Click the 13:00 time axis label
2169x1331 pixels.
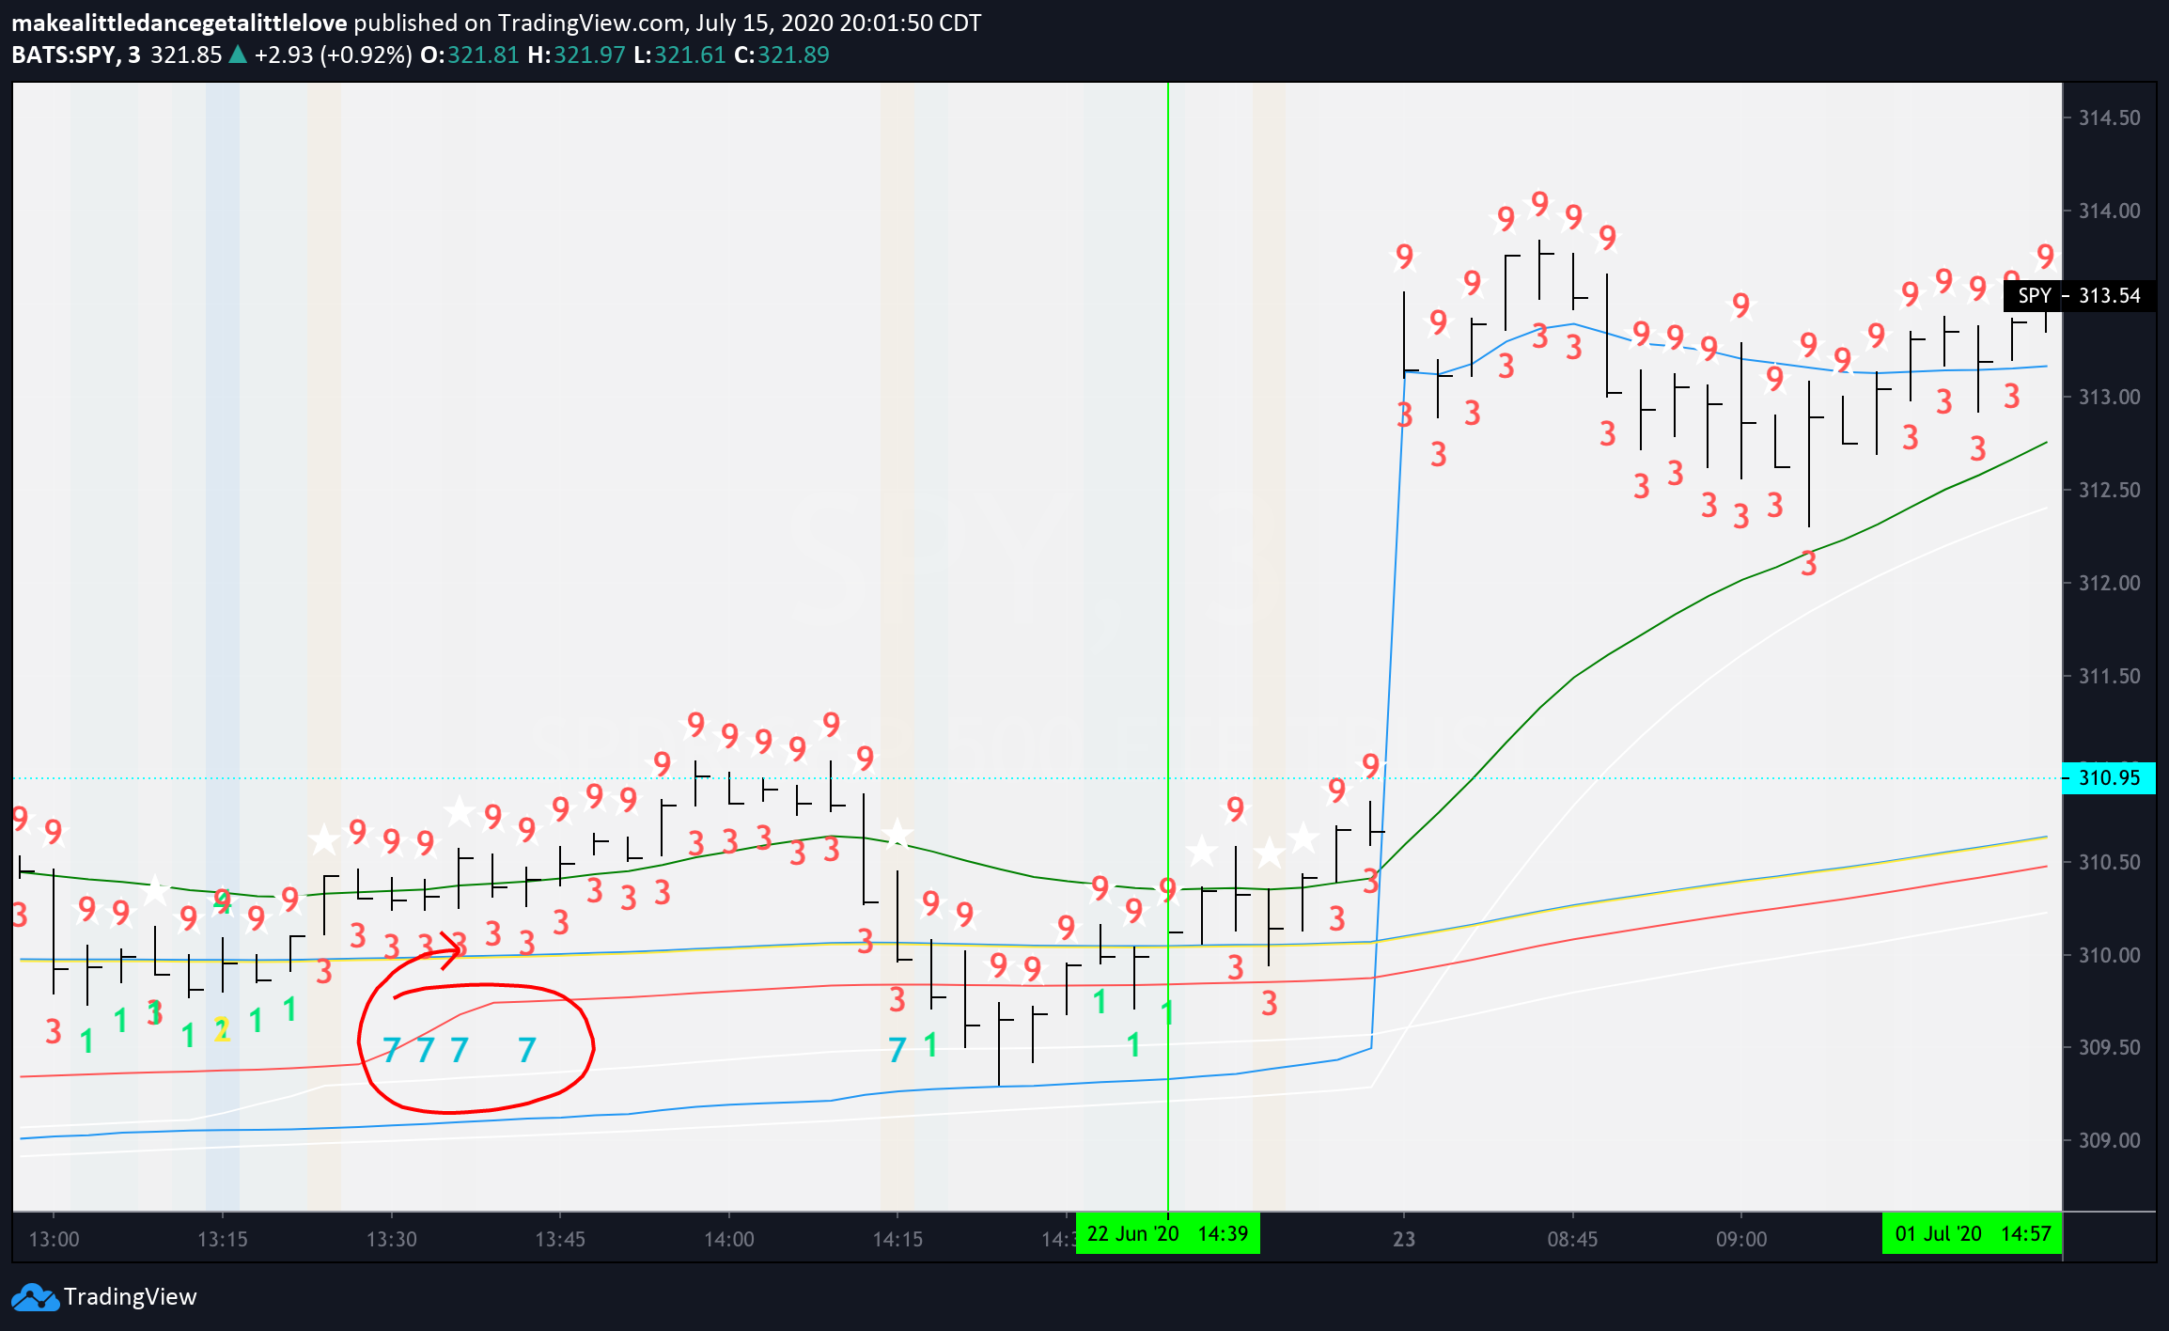55,1239
